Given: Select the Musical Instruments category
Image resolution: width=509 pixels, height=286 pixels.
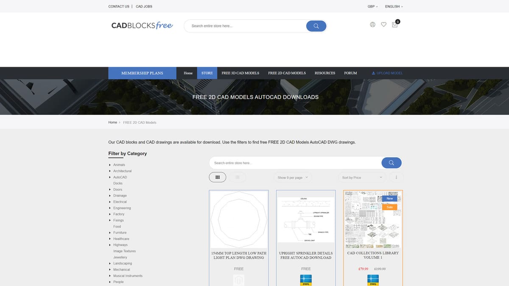Looking at the screenshot, I should click(x=128, y=276).
